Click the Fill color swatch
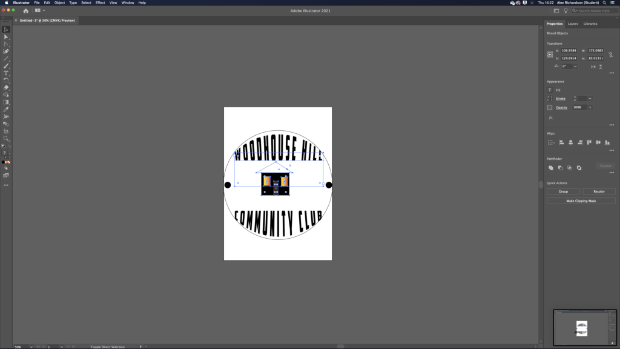 pos(550,90)
